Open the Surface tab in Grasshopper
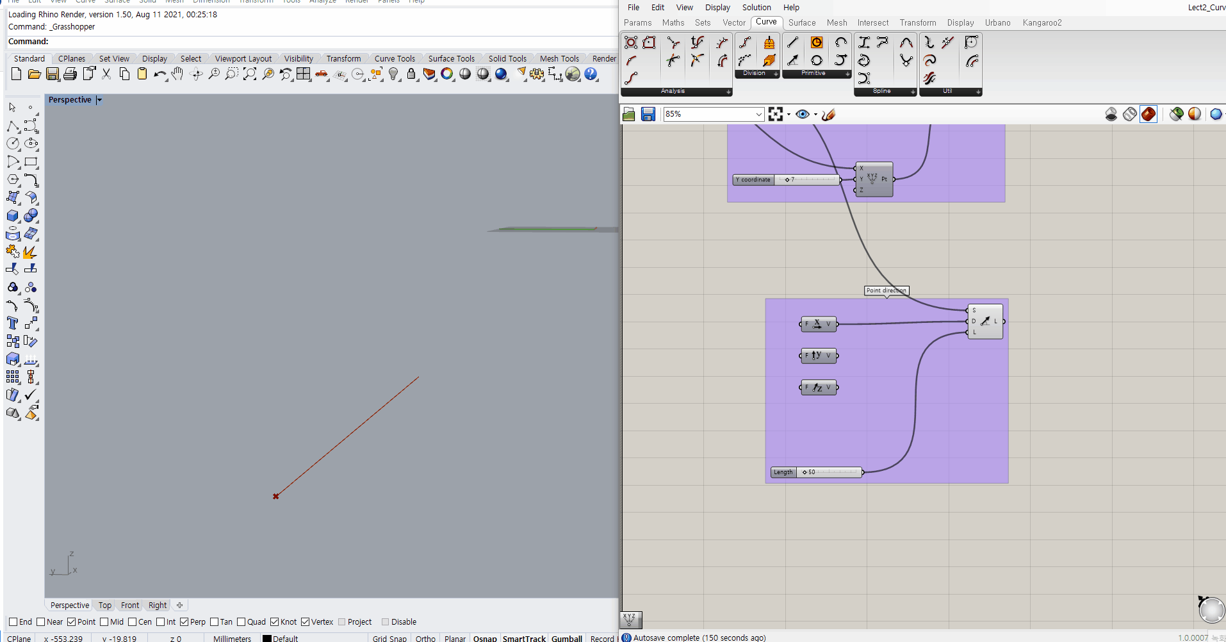The width and height of the screenshot is (1226, 642). [802, 22]
